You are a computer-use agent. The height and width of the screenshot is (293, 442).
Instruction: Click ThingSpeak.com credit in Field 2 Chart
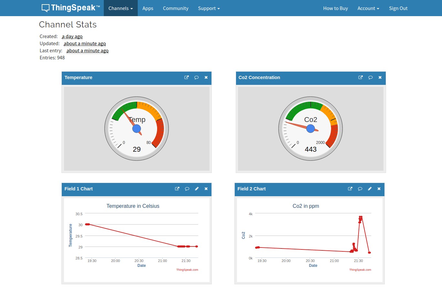click(360, 270)
